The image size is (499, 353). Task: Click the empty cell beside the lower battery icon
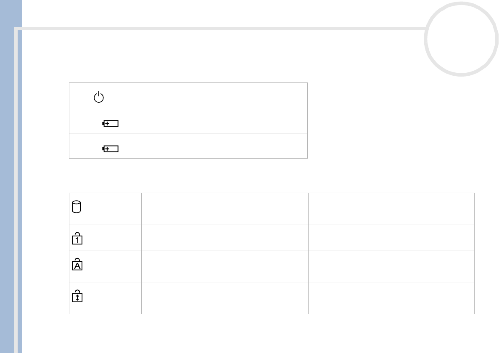pos(224,146)
